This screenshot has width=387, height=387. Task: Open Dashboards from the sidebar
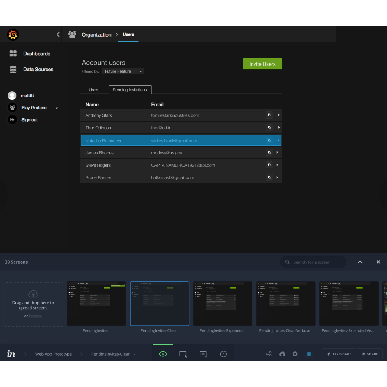click(x=37, y=54)
